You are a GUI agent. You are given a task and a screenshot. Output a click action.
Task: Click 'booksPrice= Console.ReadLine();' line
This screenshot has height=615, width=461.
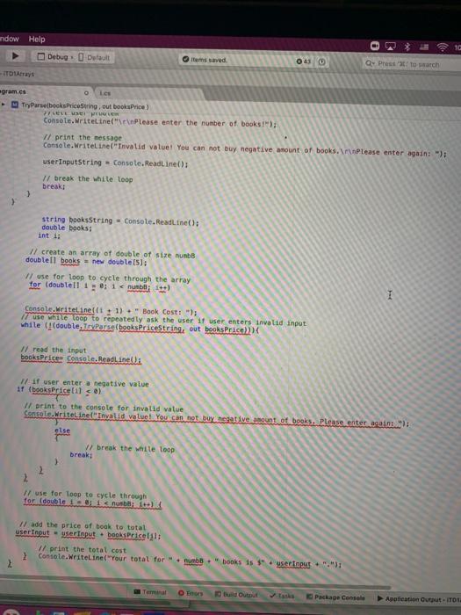click(81, 358)
